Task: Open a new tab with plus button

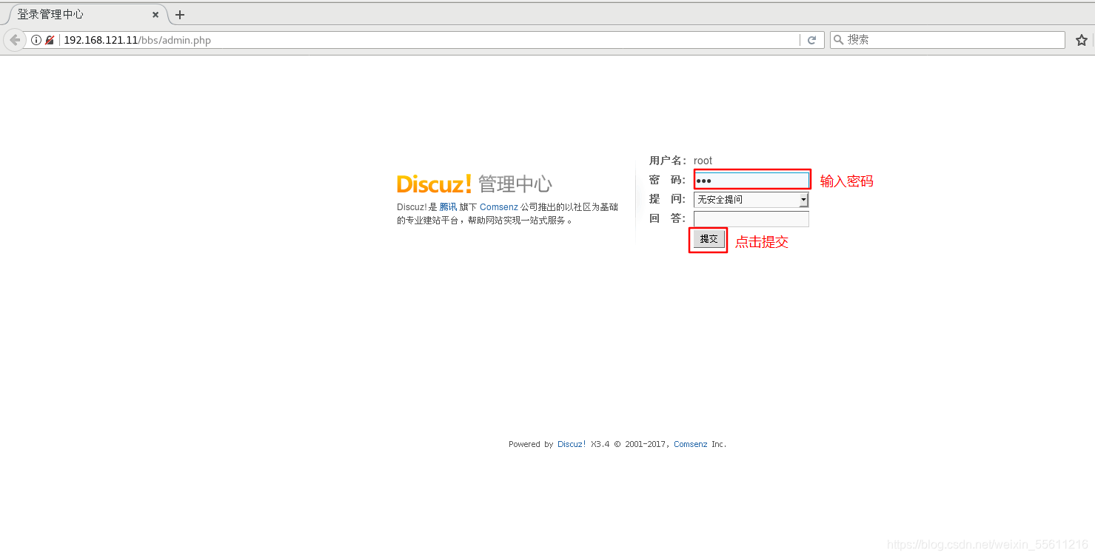Action: 180,15
